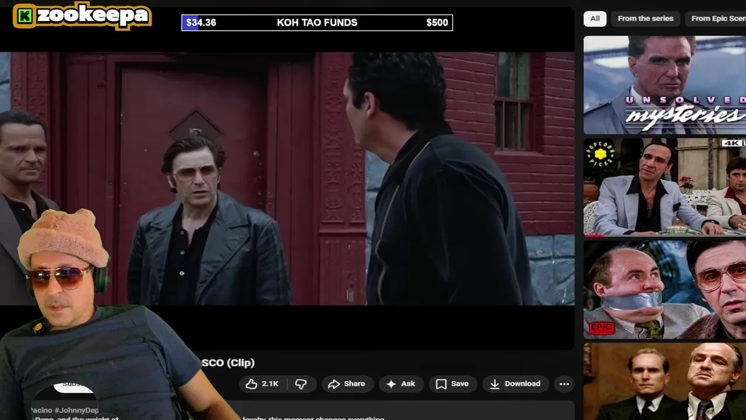Open the two suited men thumbnail
The width and height of the screenshot is (746, 420).
[x=664, y=381]
